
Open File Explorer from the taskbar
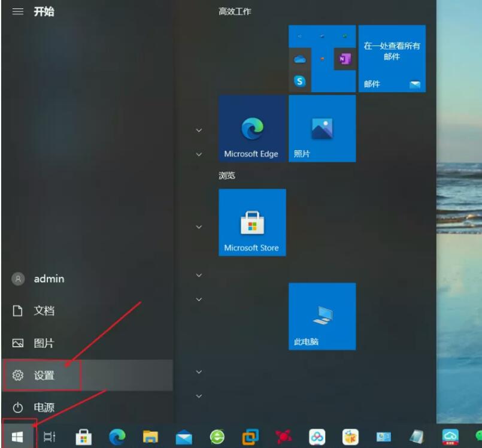click(x=150, y=437)
